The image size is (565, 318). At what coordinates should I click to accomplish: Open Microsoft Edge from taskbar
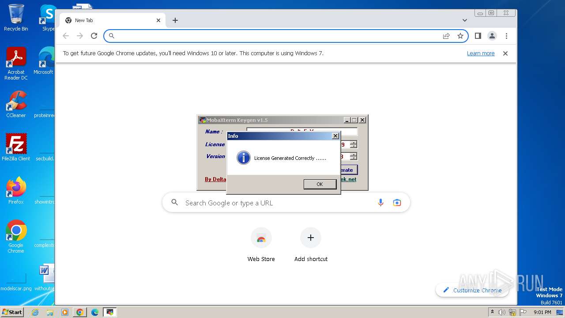click(x=95, y=312)
